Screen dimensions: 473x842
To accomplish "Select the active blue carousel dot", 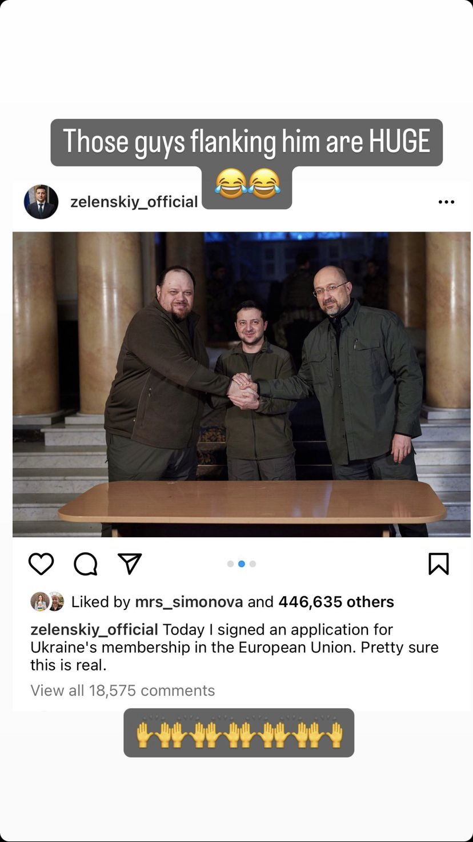I will point(242,564).
